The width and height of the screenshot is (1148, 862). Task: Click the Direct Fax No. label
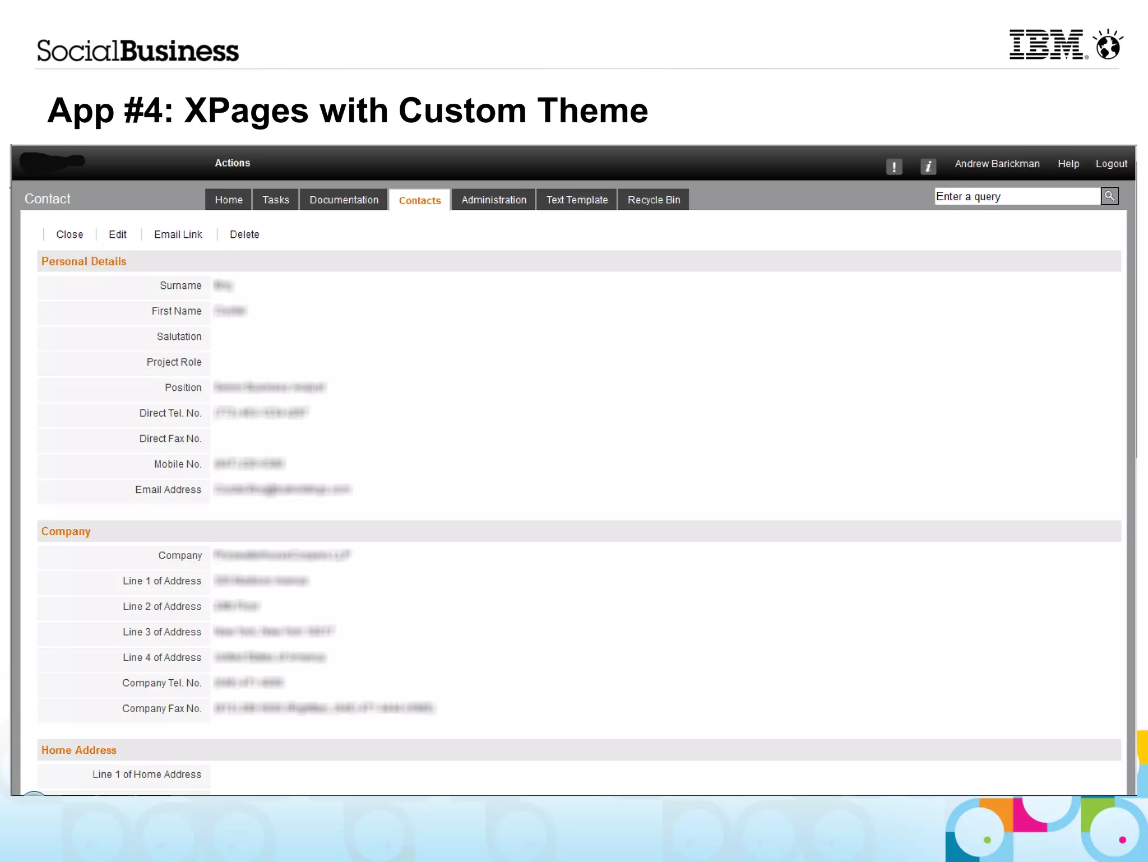coord(170,439)
